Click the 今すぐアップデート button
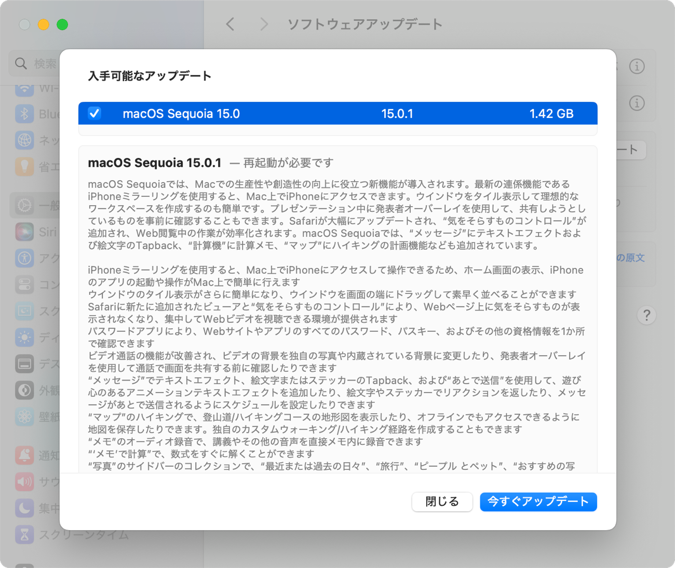This screenshot has width=675, height=568. pos(538,502)
